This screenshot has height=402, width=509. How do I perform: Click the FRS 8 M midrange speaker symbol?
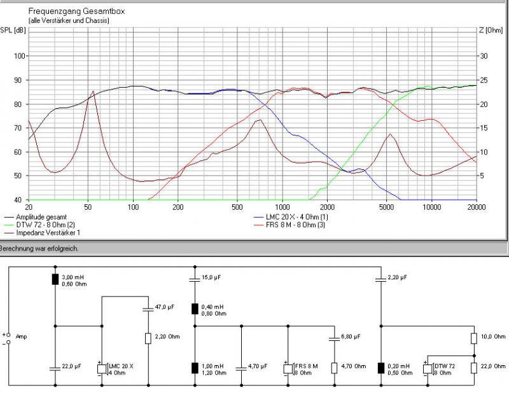point(289,369)
